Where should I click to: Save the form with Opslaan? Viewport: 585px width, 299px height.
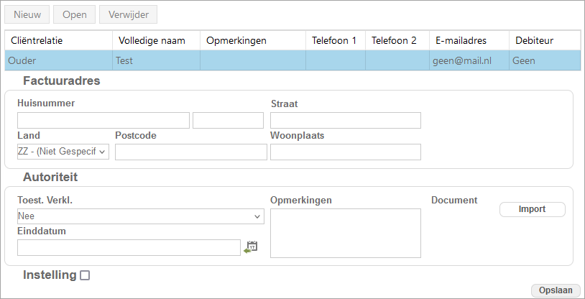[556, 290]
